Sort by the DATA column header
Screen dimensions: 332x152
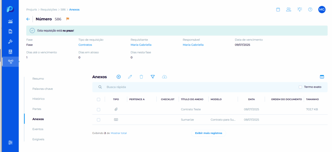point(251,99)
